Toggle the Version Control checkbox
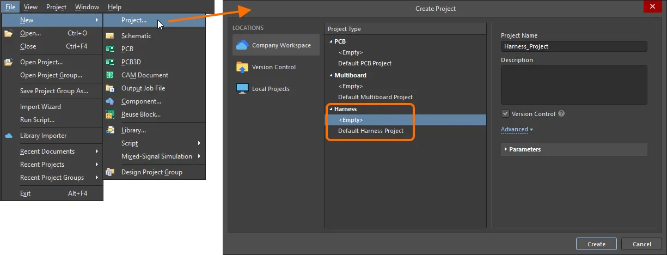The image size is (667, 255). pos(505,114)
